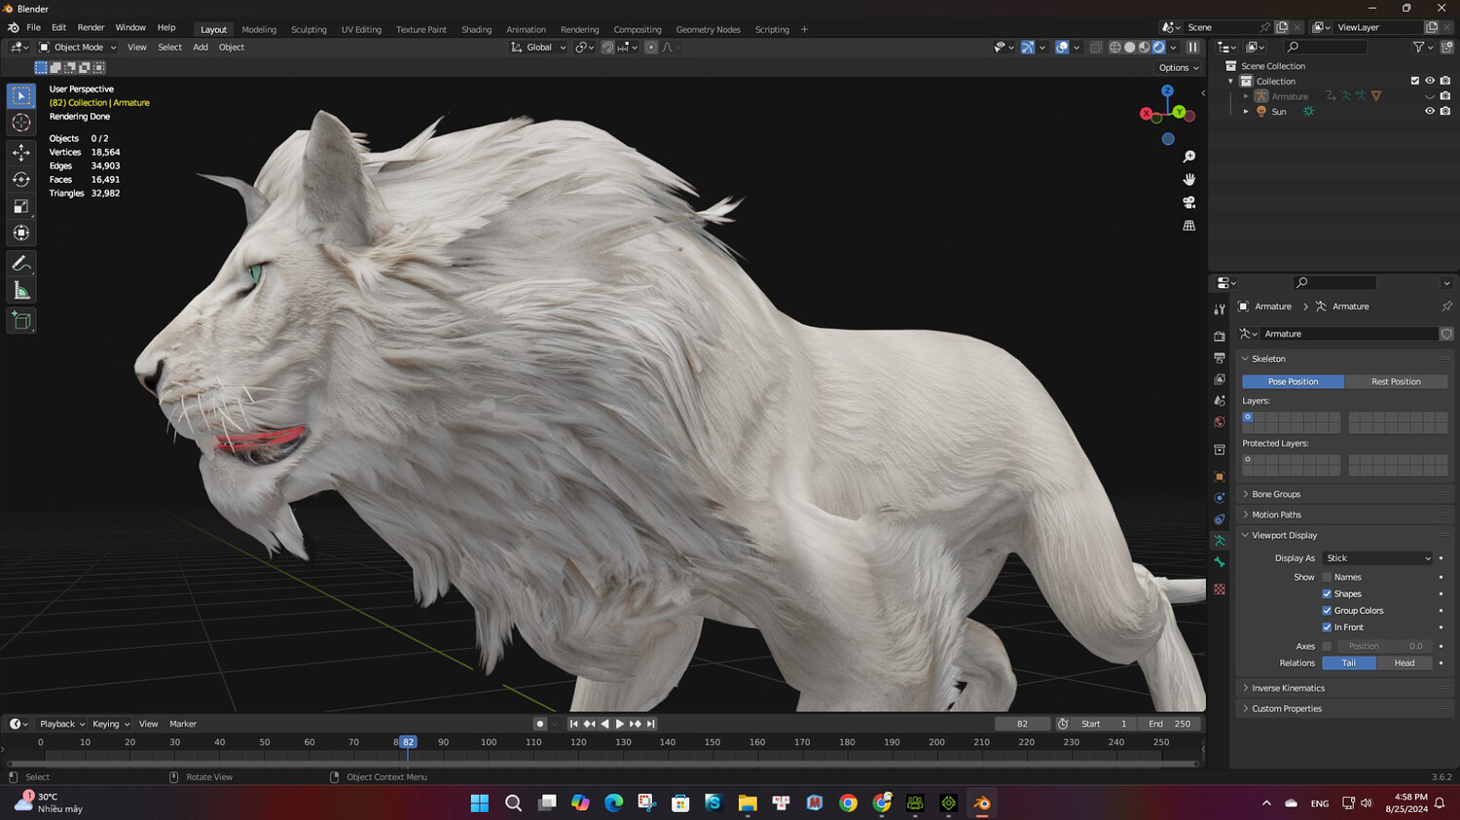This screenshot has width=1460, height=820.
Task: Open the Output properties tab
Action: click(1220, 358)
